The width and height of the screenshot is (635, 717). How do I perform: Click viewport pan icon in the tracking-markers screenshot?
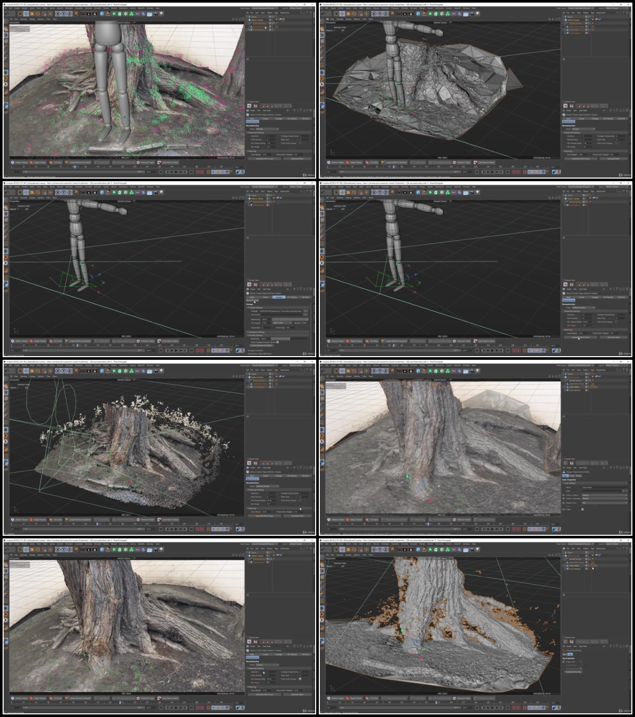coord(233,19)
